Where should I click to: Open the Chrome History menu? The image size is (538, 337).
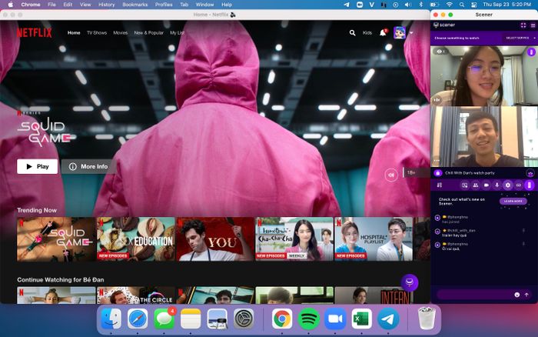[x=106, y=5]
